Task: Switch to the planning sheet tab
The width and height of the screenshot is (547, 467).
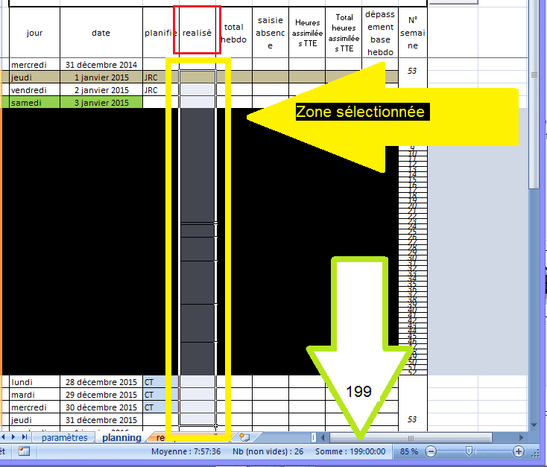Action: 121,437
